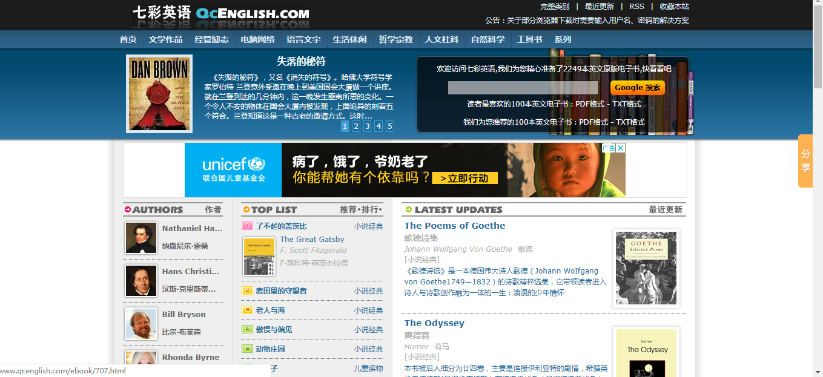This screenshot has height=377, width=823.
Task: Open the orange 分享 share tab
Action: [x=805, y=160]
